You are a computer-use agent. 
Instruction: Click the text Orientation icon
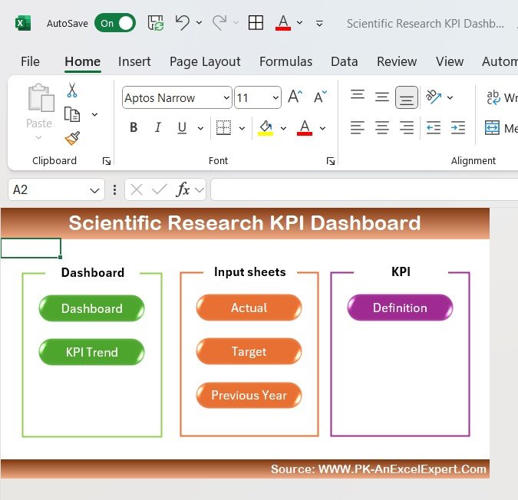pos(434,97)
